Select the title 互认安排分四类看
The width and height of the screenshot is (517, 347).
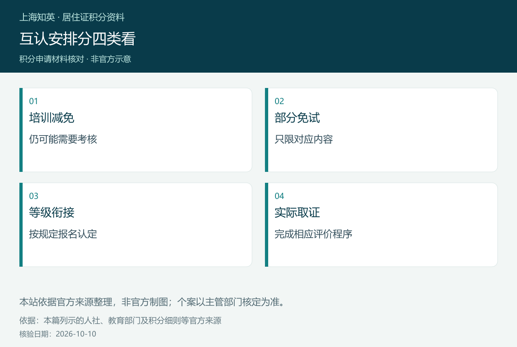[x=78, y=39]
